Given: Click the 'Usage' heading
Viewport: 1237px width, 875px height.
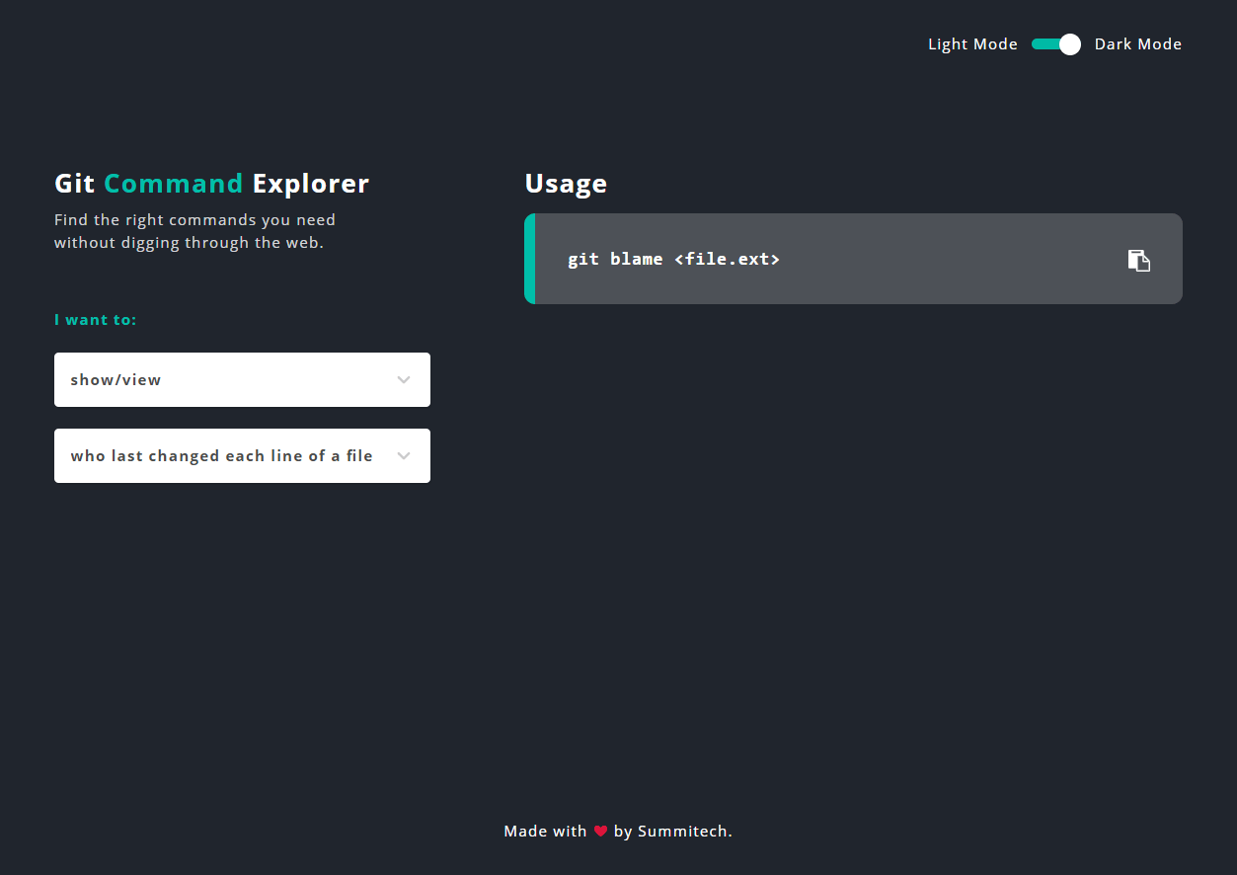Looking at the screenshot, I should (x=566, y=184).
